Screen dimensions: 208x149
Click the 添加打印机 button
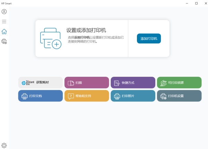point(149,39)
